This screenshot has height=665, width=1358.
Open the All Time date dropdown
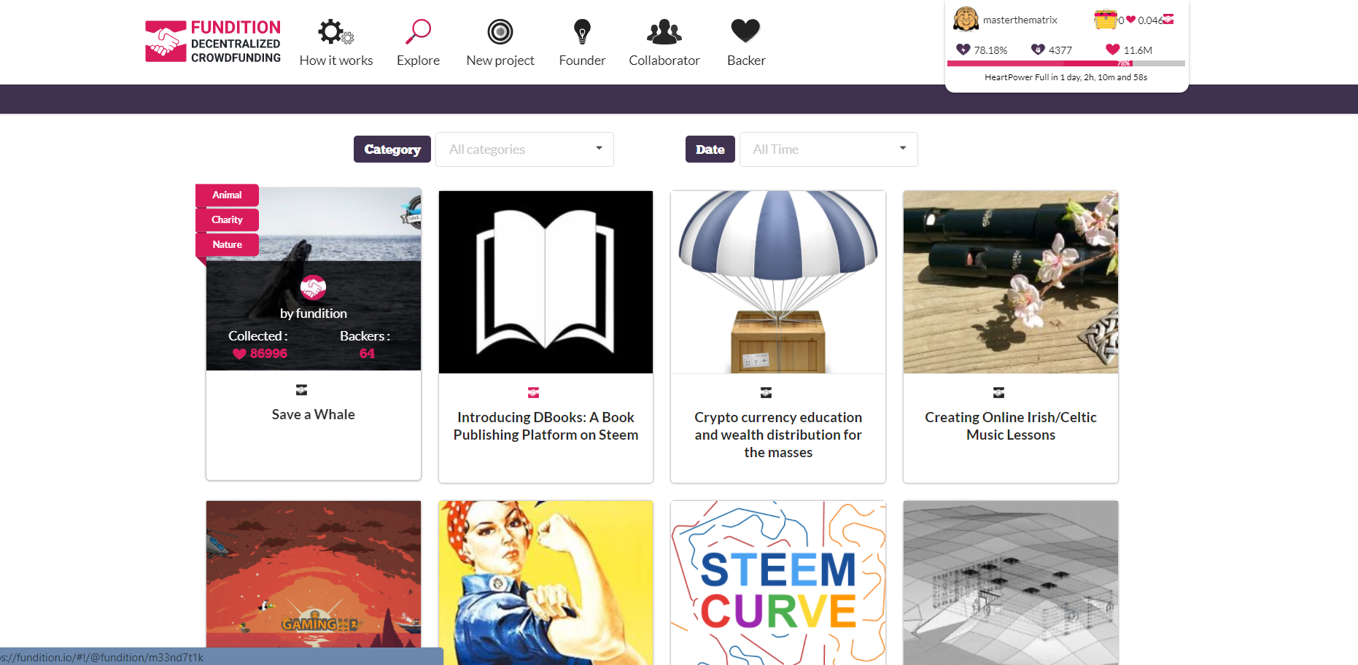(829, 149)
